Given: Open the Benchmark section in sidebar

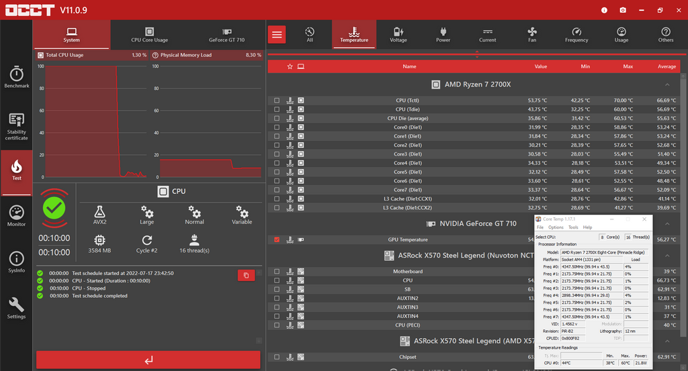Looking at the screenshot, I should point(16,77).
